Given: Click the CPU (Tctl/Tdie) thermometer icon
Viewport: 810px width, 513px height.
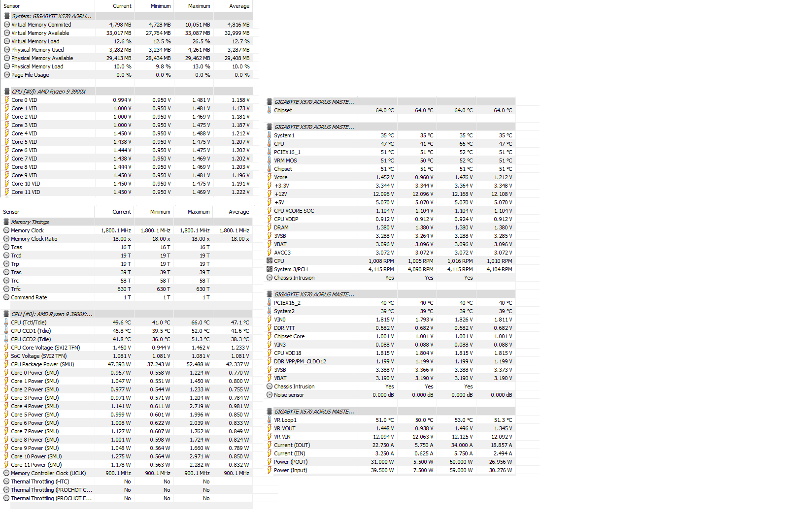Looking at the screenshot, I should tap(6, 322).
